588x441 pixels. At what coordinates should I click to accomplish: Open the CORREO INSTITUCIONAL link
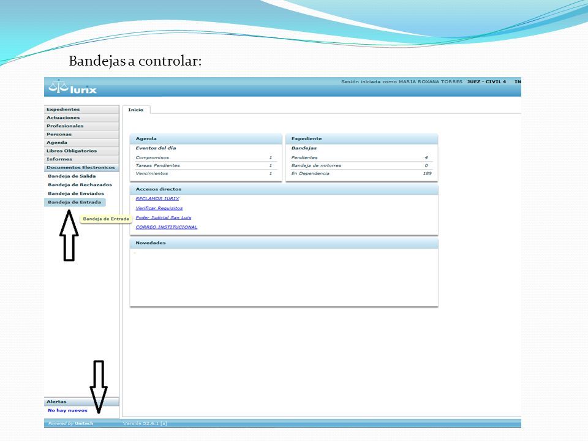(x=166, y=227)
